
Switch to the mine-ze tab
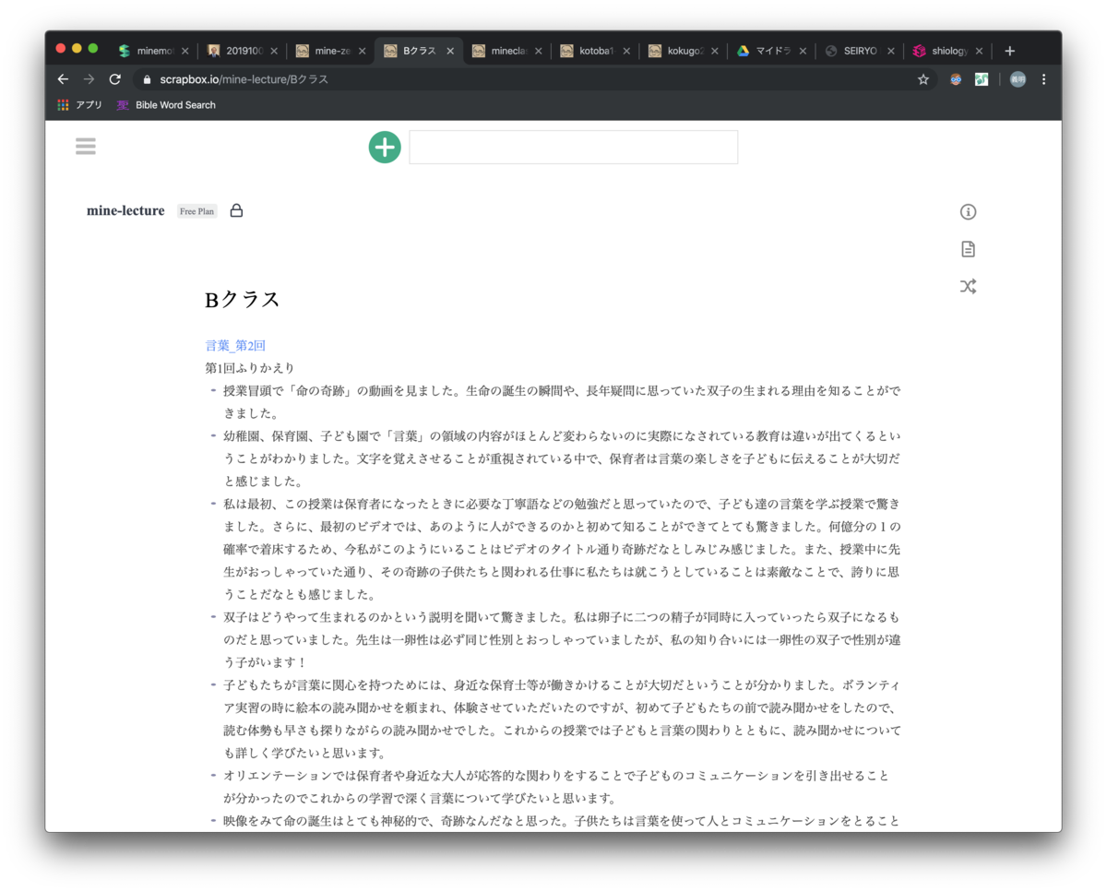(x=331, y=51)
